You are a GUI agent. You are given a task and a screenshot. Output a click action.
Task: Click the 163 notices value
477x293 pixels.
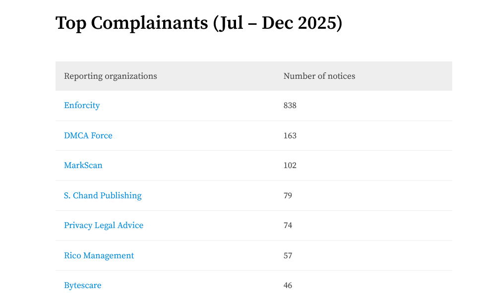point(290,136)
